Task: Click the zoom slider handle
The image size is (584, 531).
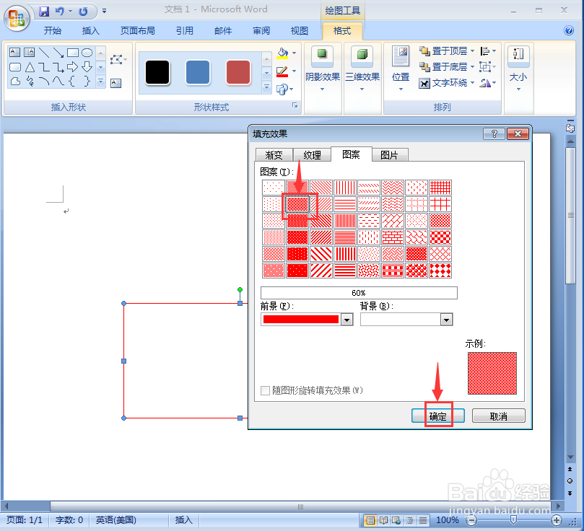Action: point(513,520)
